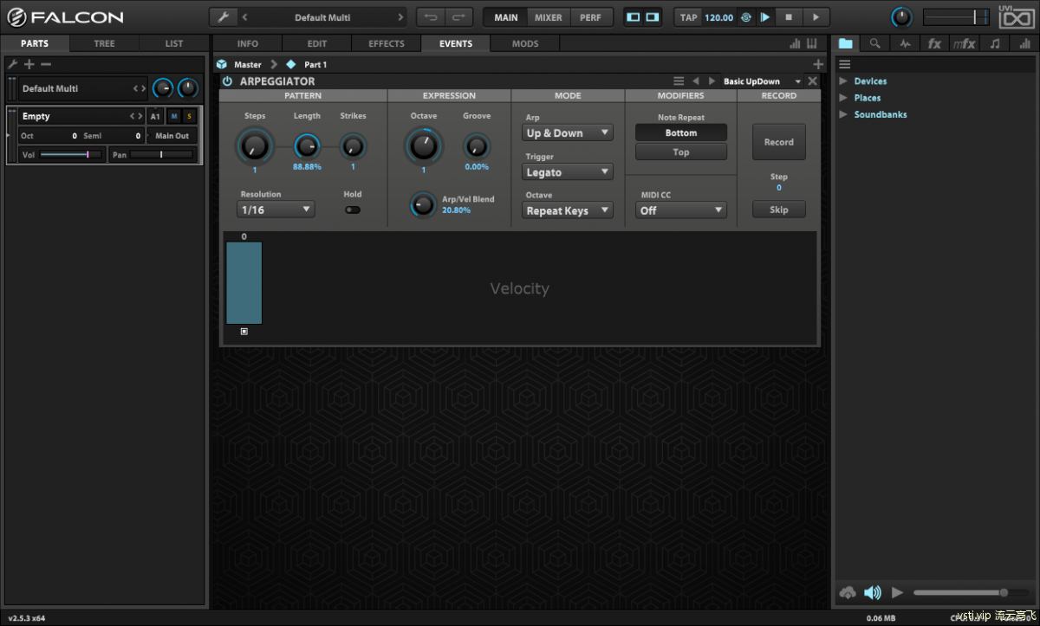Open the Main Out output selector
This screenshot has height=626, width=1040.
point(172,136)
